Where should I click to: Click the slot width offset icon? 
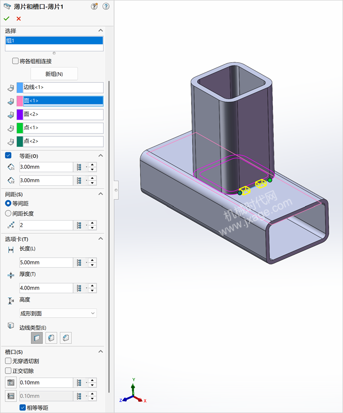pos(11,396)
